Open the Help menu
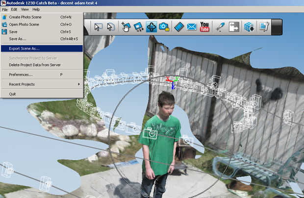This screenshot has height=198, width=304. pyautogui.click(x=36, y=9)
